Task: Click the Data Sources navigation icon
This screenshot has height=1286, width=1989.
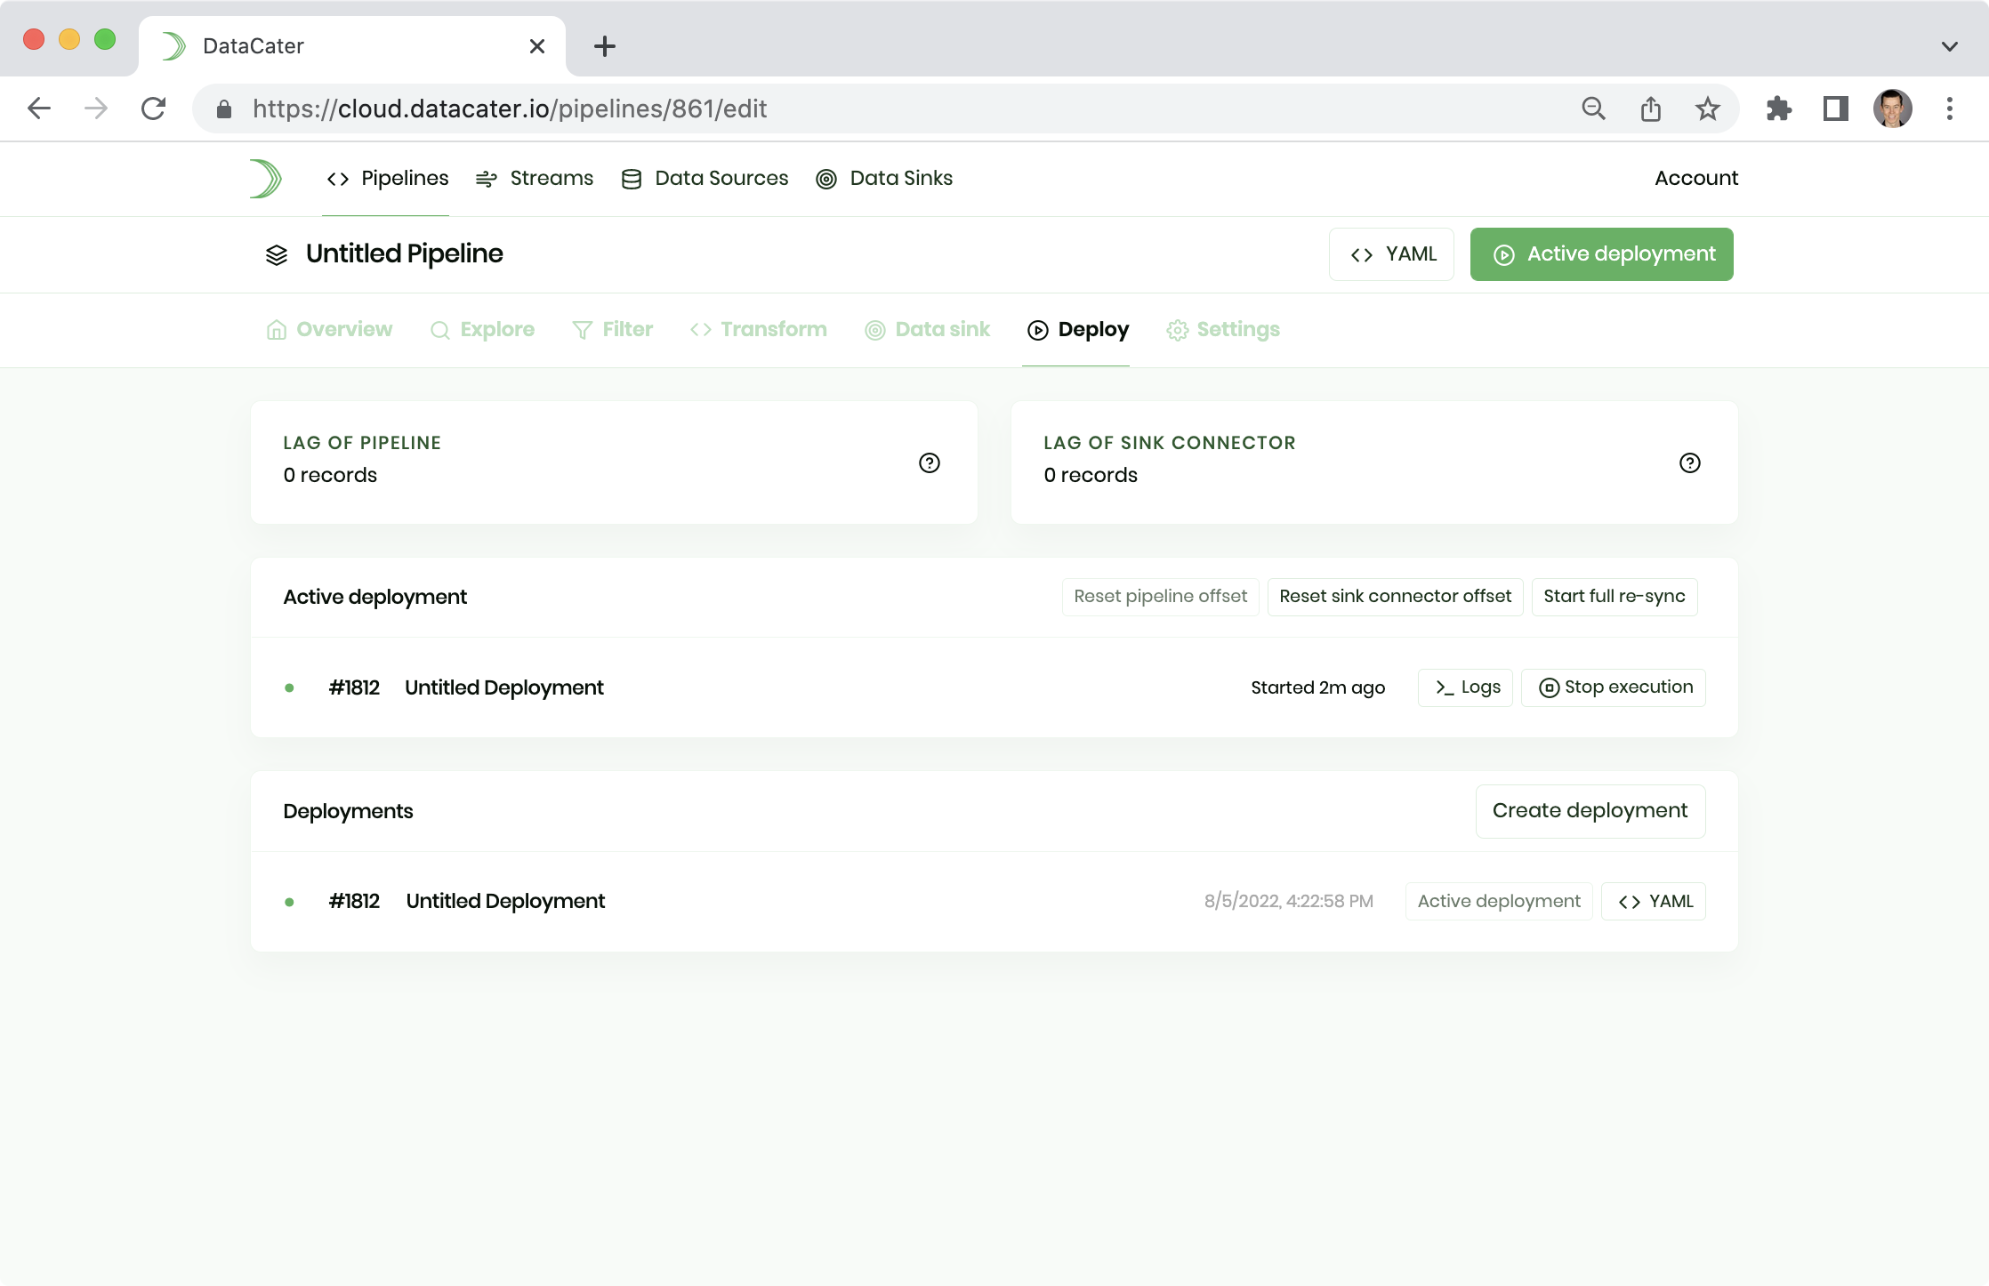Action: (632, 179)
